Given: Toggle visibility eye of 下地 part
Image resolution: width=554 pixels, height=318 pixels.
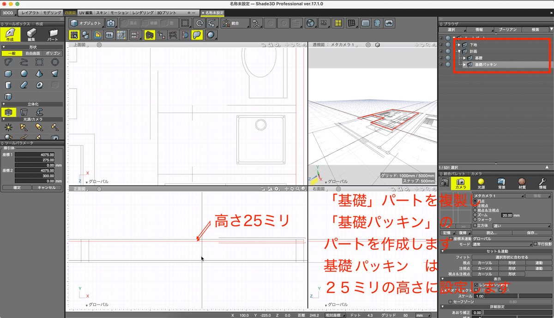Looking at the screenshot, I should 441,45.
